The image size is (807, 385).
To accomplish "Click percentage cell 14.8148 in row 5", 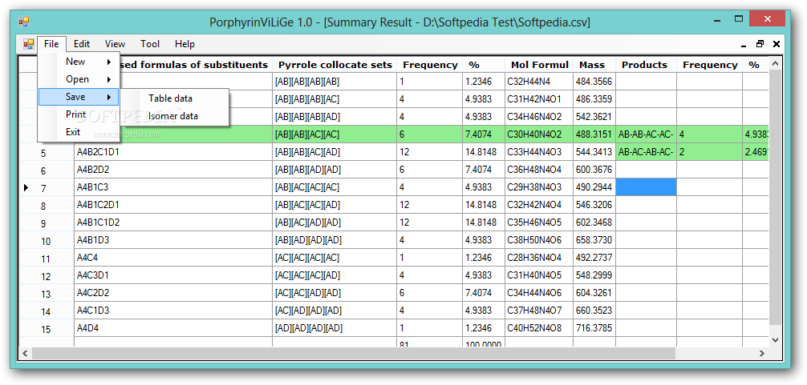I will pos(484,152).
